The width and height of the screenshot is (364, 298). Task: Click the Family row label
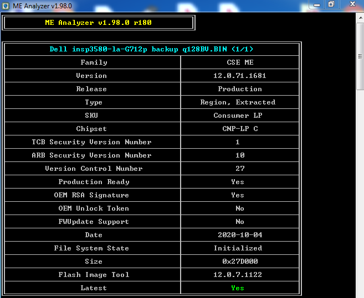tap(94, 62)
